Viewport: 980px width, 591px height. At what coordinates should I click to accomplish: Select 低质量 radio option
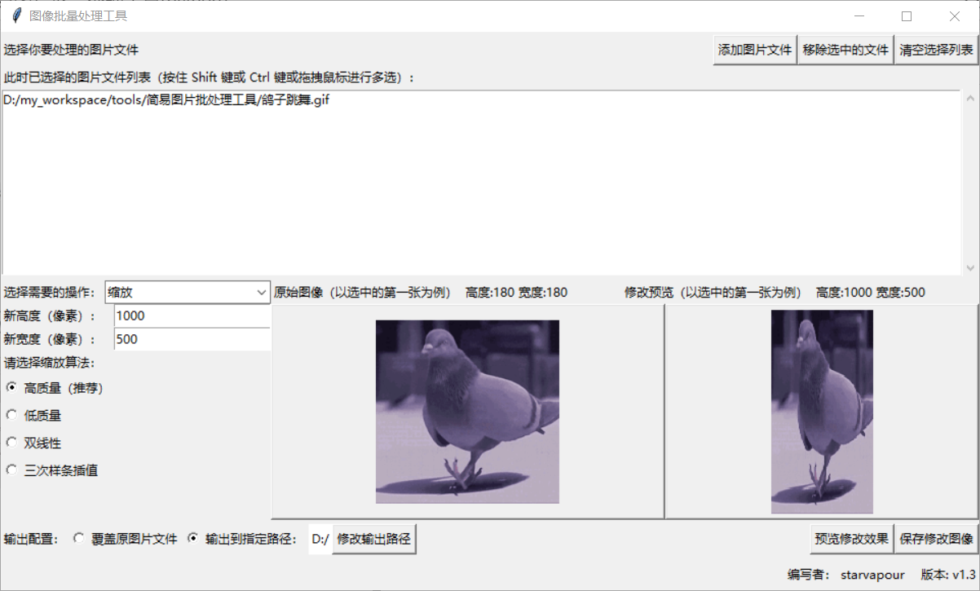click(33, 416)
